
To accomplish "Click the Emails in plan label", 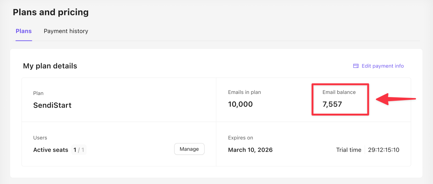I will click(244, 92).
